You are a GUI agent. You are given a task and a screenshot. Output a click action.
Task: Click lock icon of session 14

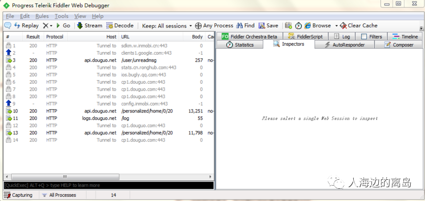point(8,140)
